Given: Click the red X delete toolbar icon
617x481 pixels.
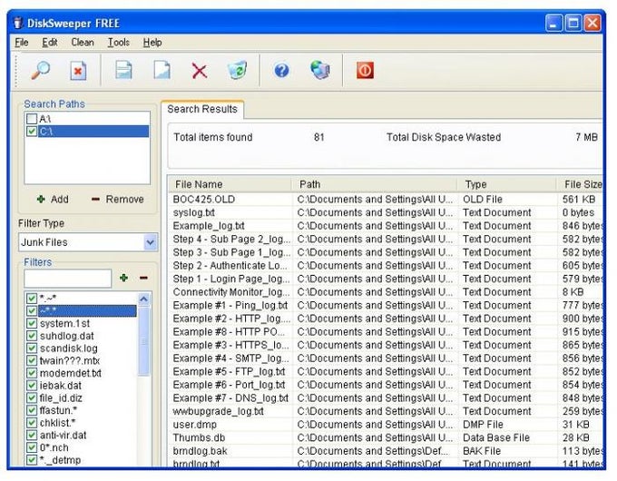Looking at the screenshot, I should click(x=200, y=72).
